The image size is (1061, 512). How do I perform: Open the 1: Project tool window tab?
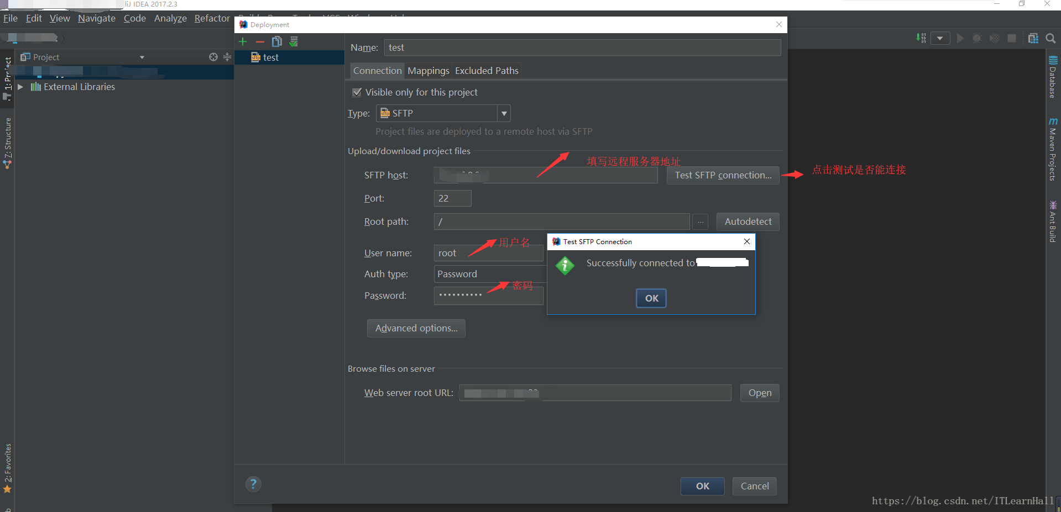(x=7, y=78)
